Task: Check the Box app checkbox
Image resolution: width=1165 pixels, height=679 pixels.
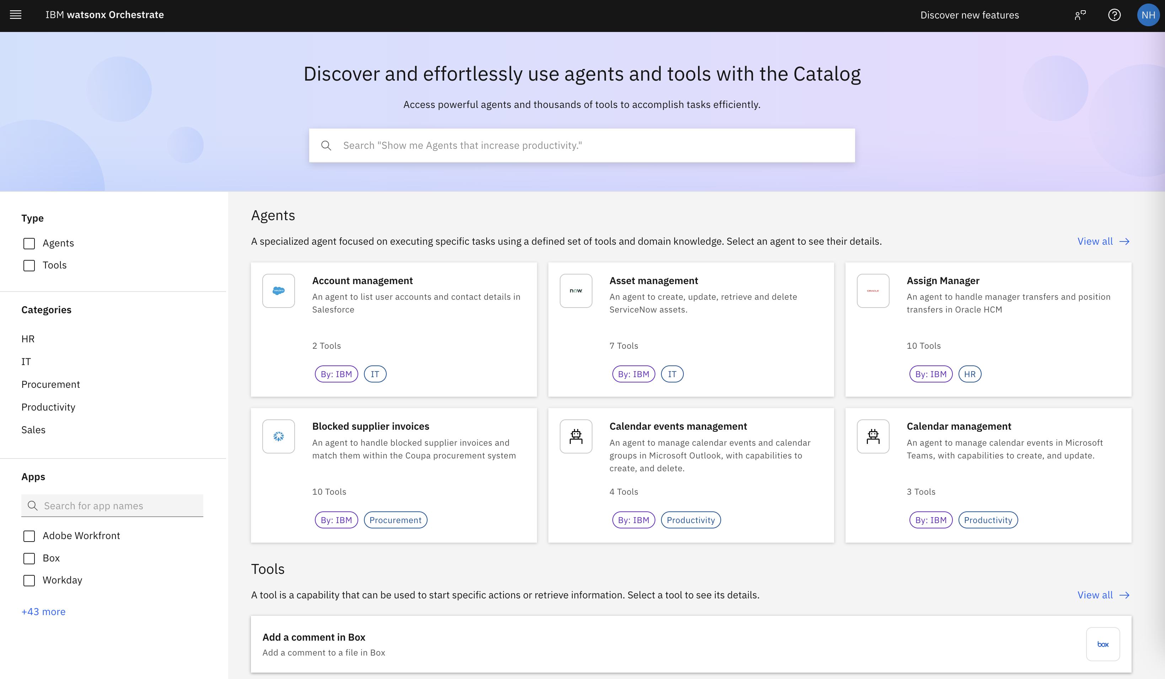Action: click(29, 559)
